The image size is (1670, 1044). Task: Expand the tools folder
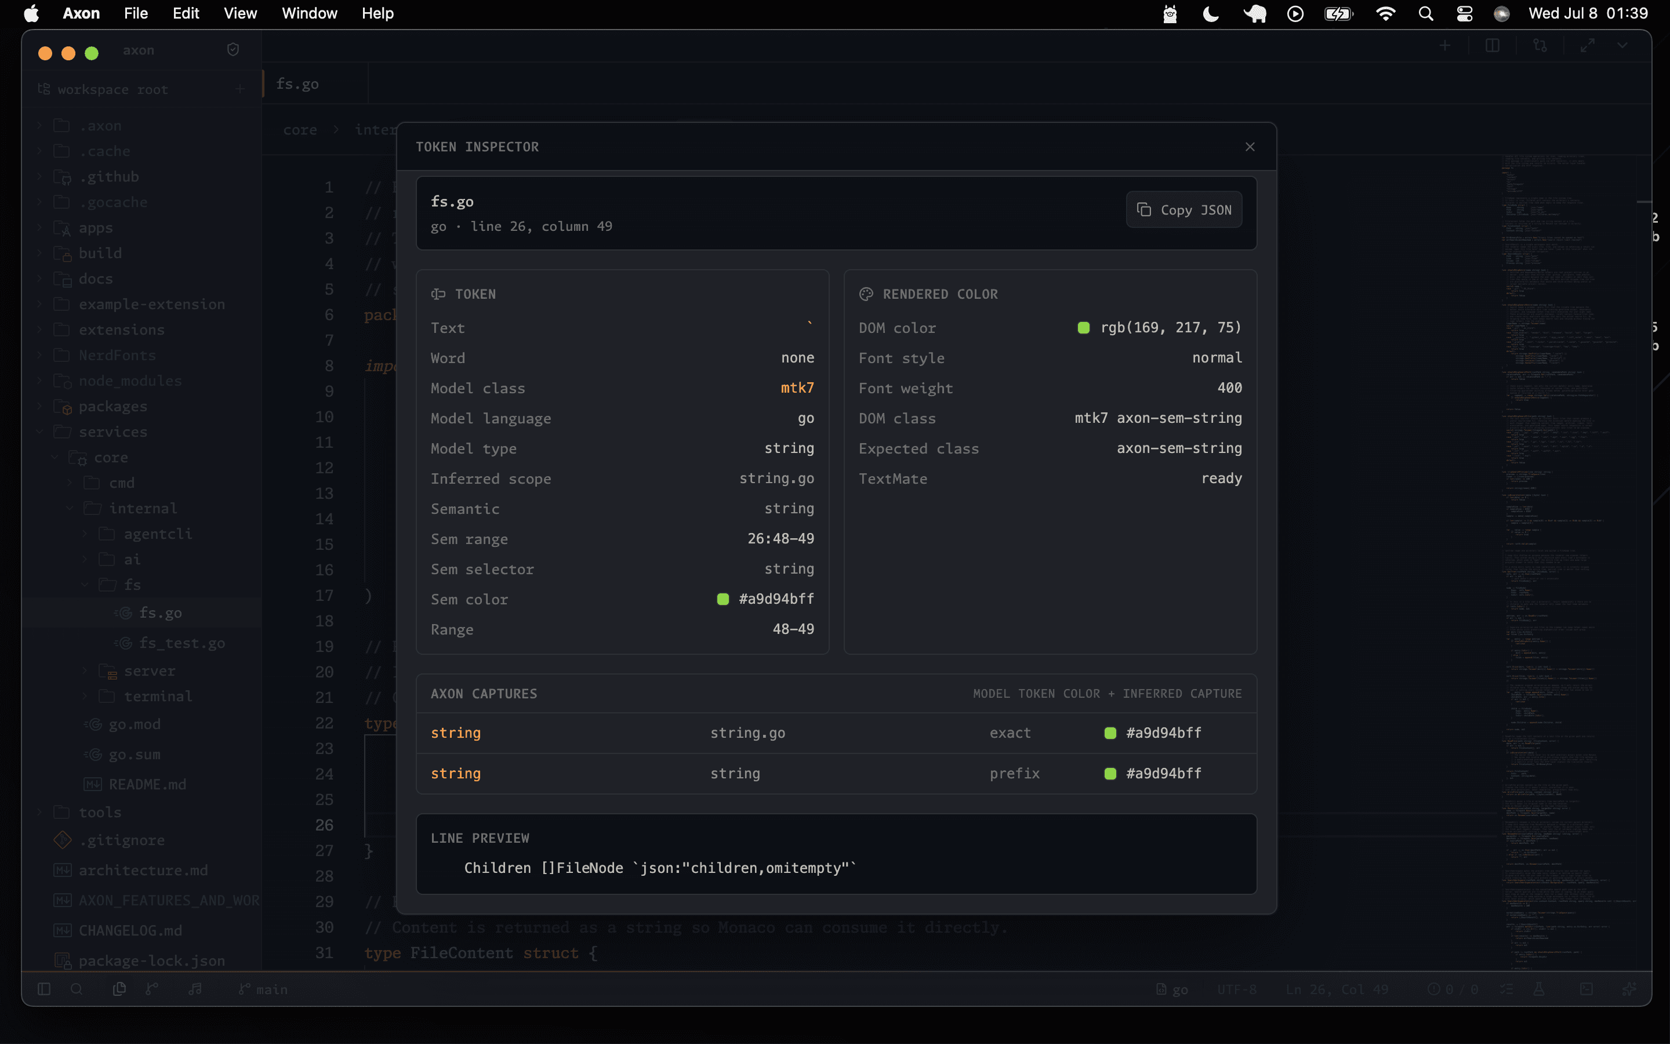pyautogui.click(x=39, y=813)
